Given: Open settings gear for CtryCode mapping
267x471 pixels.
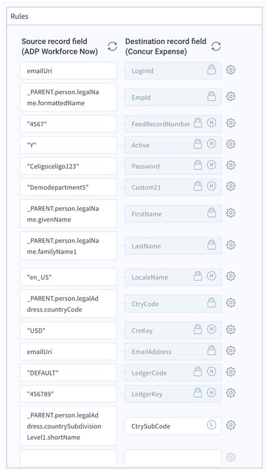Looking at the screenshot, I should pos(230,303).
